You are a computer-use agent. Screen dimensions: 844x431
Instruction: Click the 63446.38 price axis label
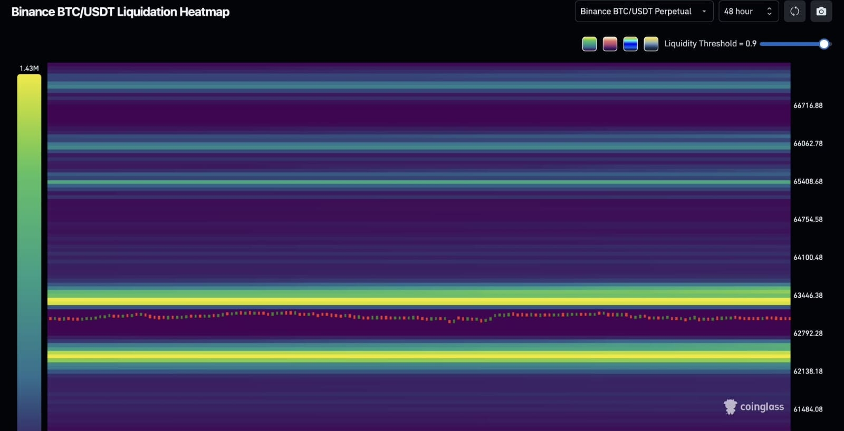point(808,295)
